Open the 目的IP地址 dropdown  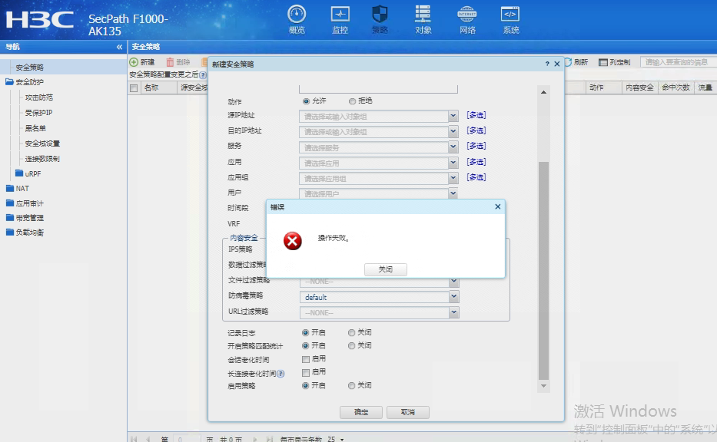[453, 131]
